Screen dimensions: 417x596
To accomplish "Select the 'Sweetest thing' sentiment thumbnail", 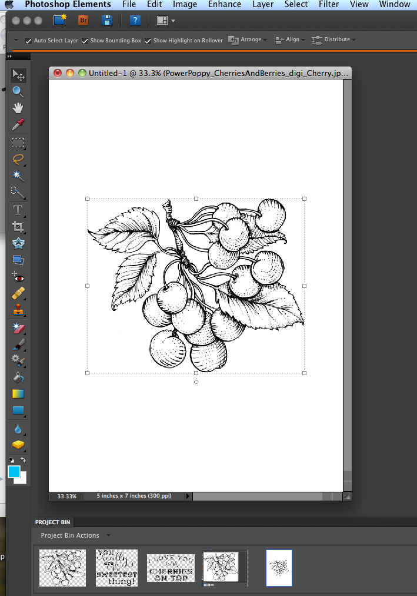I will (x=116, y=568).
